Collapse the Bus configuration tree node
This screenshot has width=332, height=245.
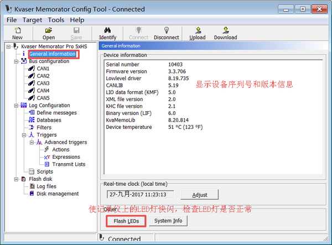click(16, 61)
